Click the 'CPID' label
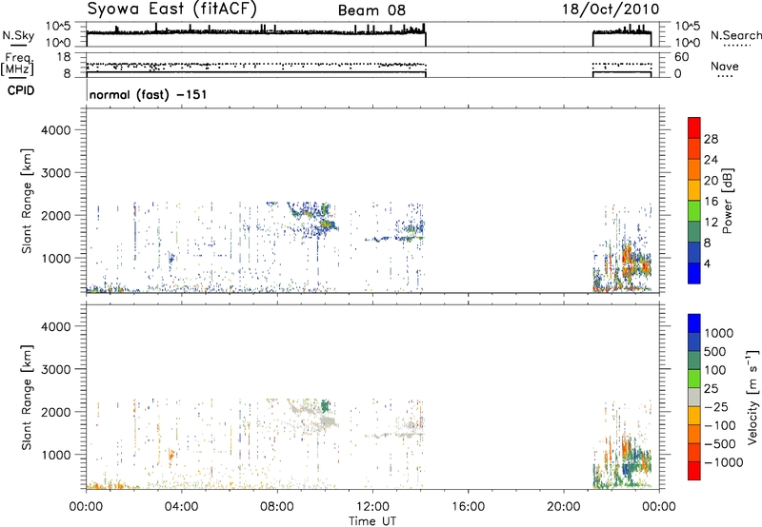The height and width of the screenshot is (527, 762). (x=21, y=90)
